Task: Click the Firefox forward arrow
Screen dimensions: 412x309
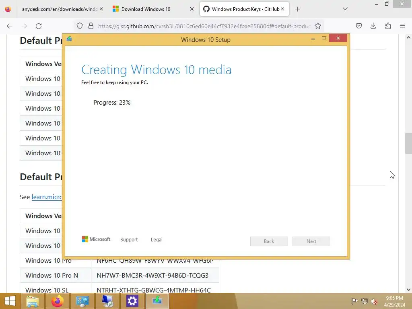Action: coord(24,26)
